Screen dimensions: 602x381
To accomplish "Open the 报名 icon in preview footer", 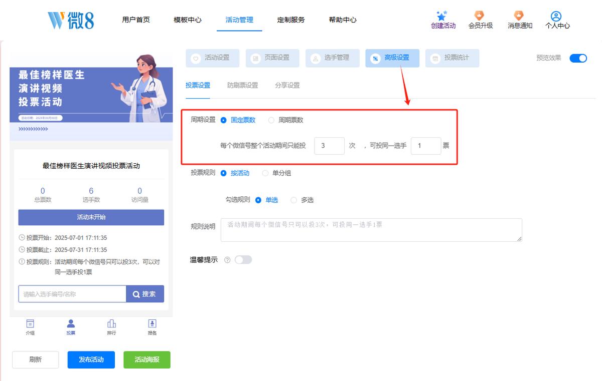I will click(152, 324).
